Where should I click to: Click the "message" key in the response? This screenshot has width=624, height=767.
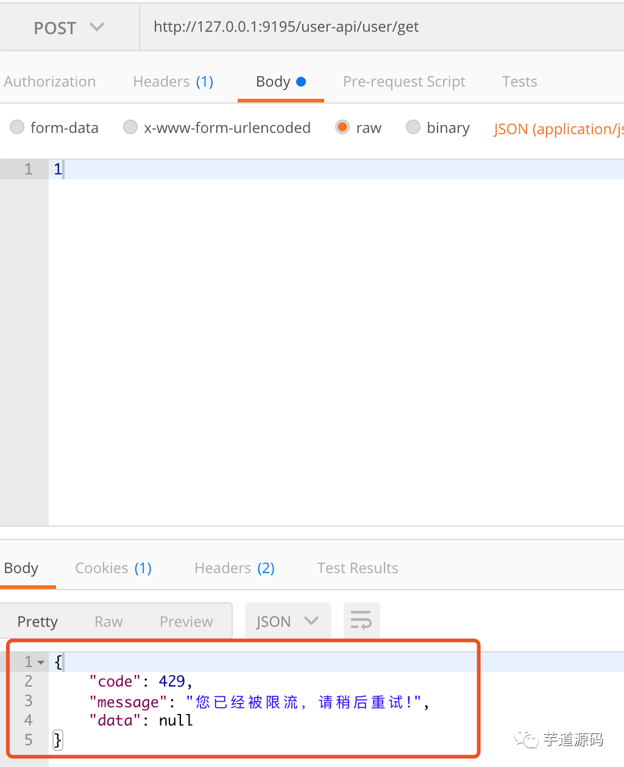[129, 702]
